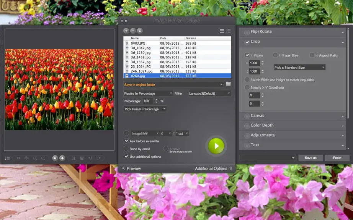353x220 pixels.
Task: Click the zoom in magnifier icon
Action: coord(43,158)
